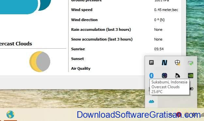Open the green checkmark tray icon
Image resolution: width=204 pixels, height=121 pixels.
point(191,63)
